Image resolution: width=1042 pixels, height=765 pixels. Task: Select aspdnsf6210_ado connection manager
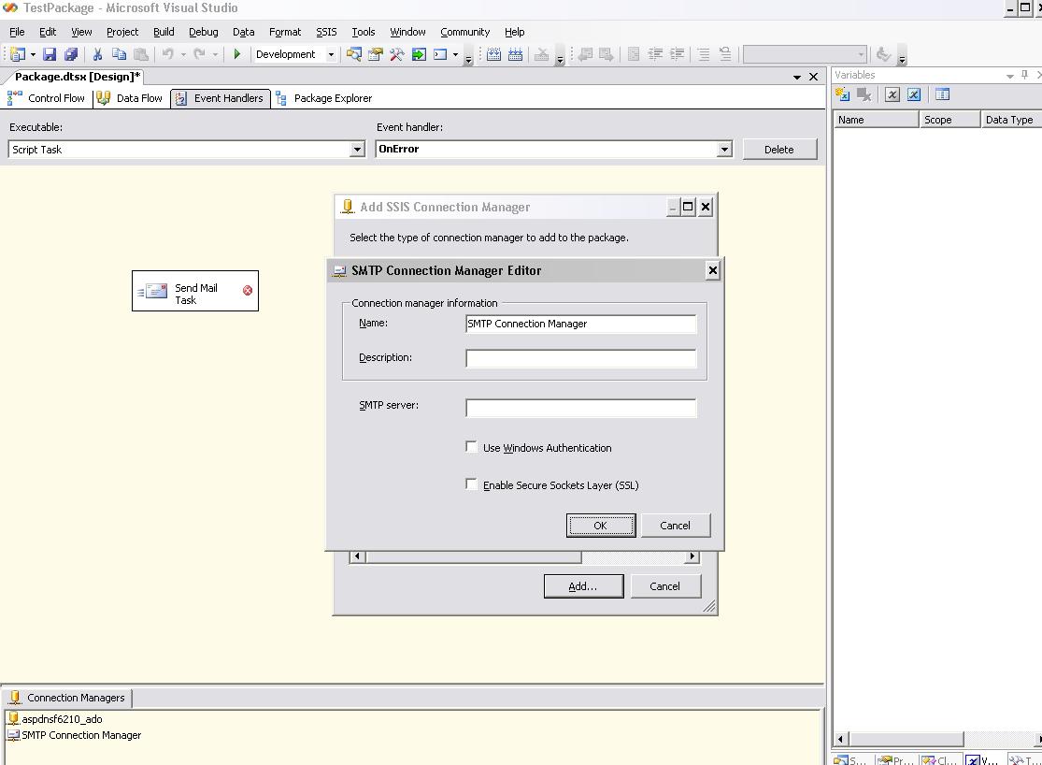(x=62, y=719)
